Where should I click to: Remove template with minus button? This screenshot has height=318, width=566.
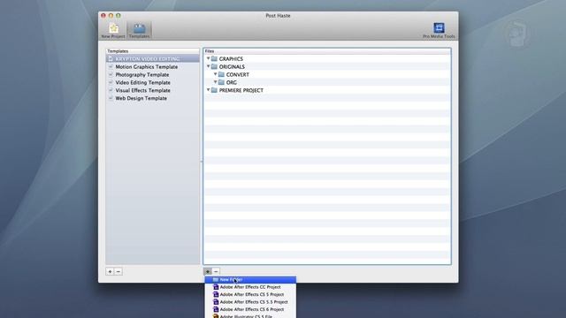[x=119, y=271]
